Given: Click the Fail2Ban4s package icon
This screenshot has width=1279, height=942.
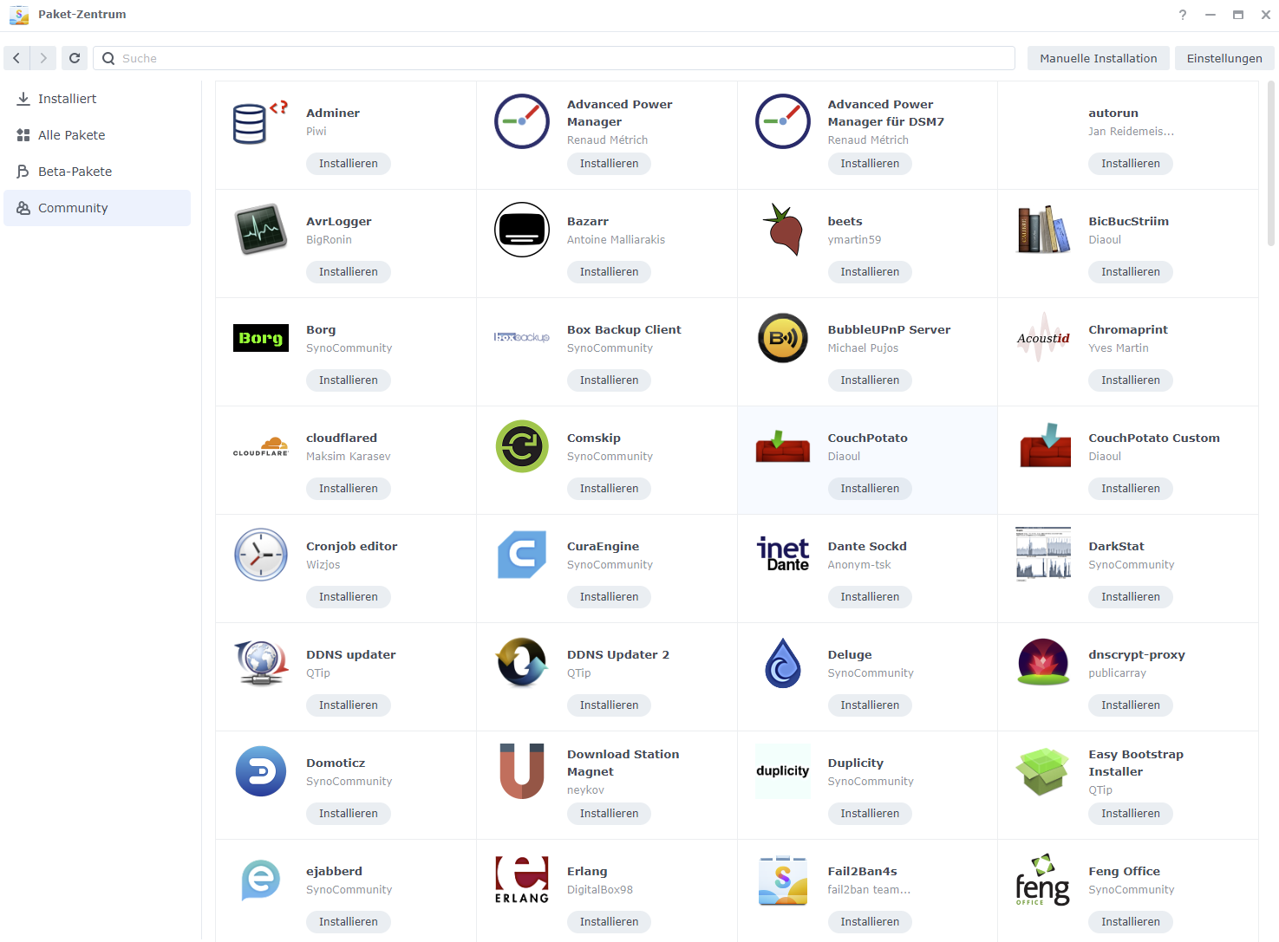Looking at the screenshot, I should point(783,880).
